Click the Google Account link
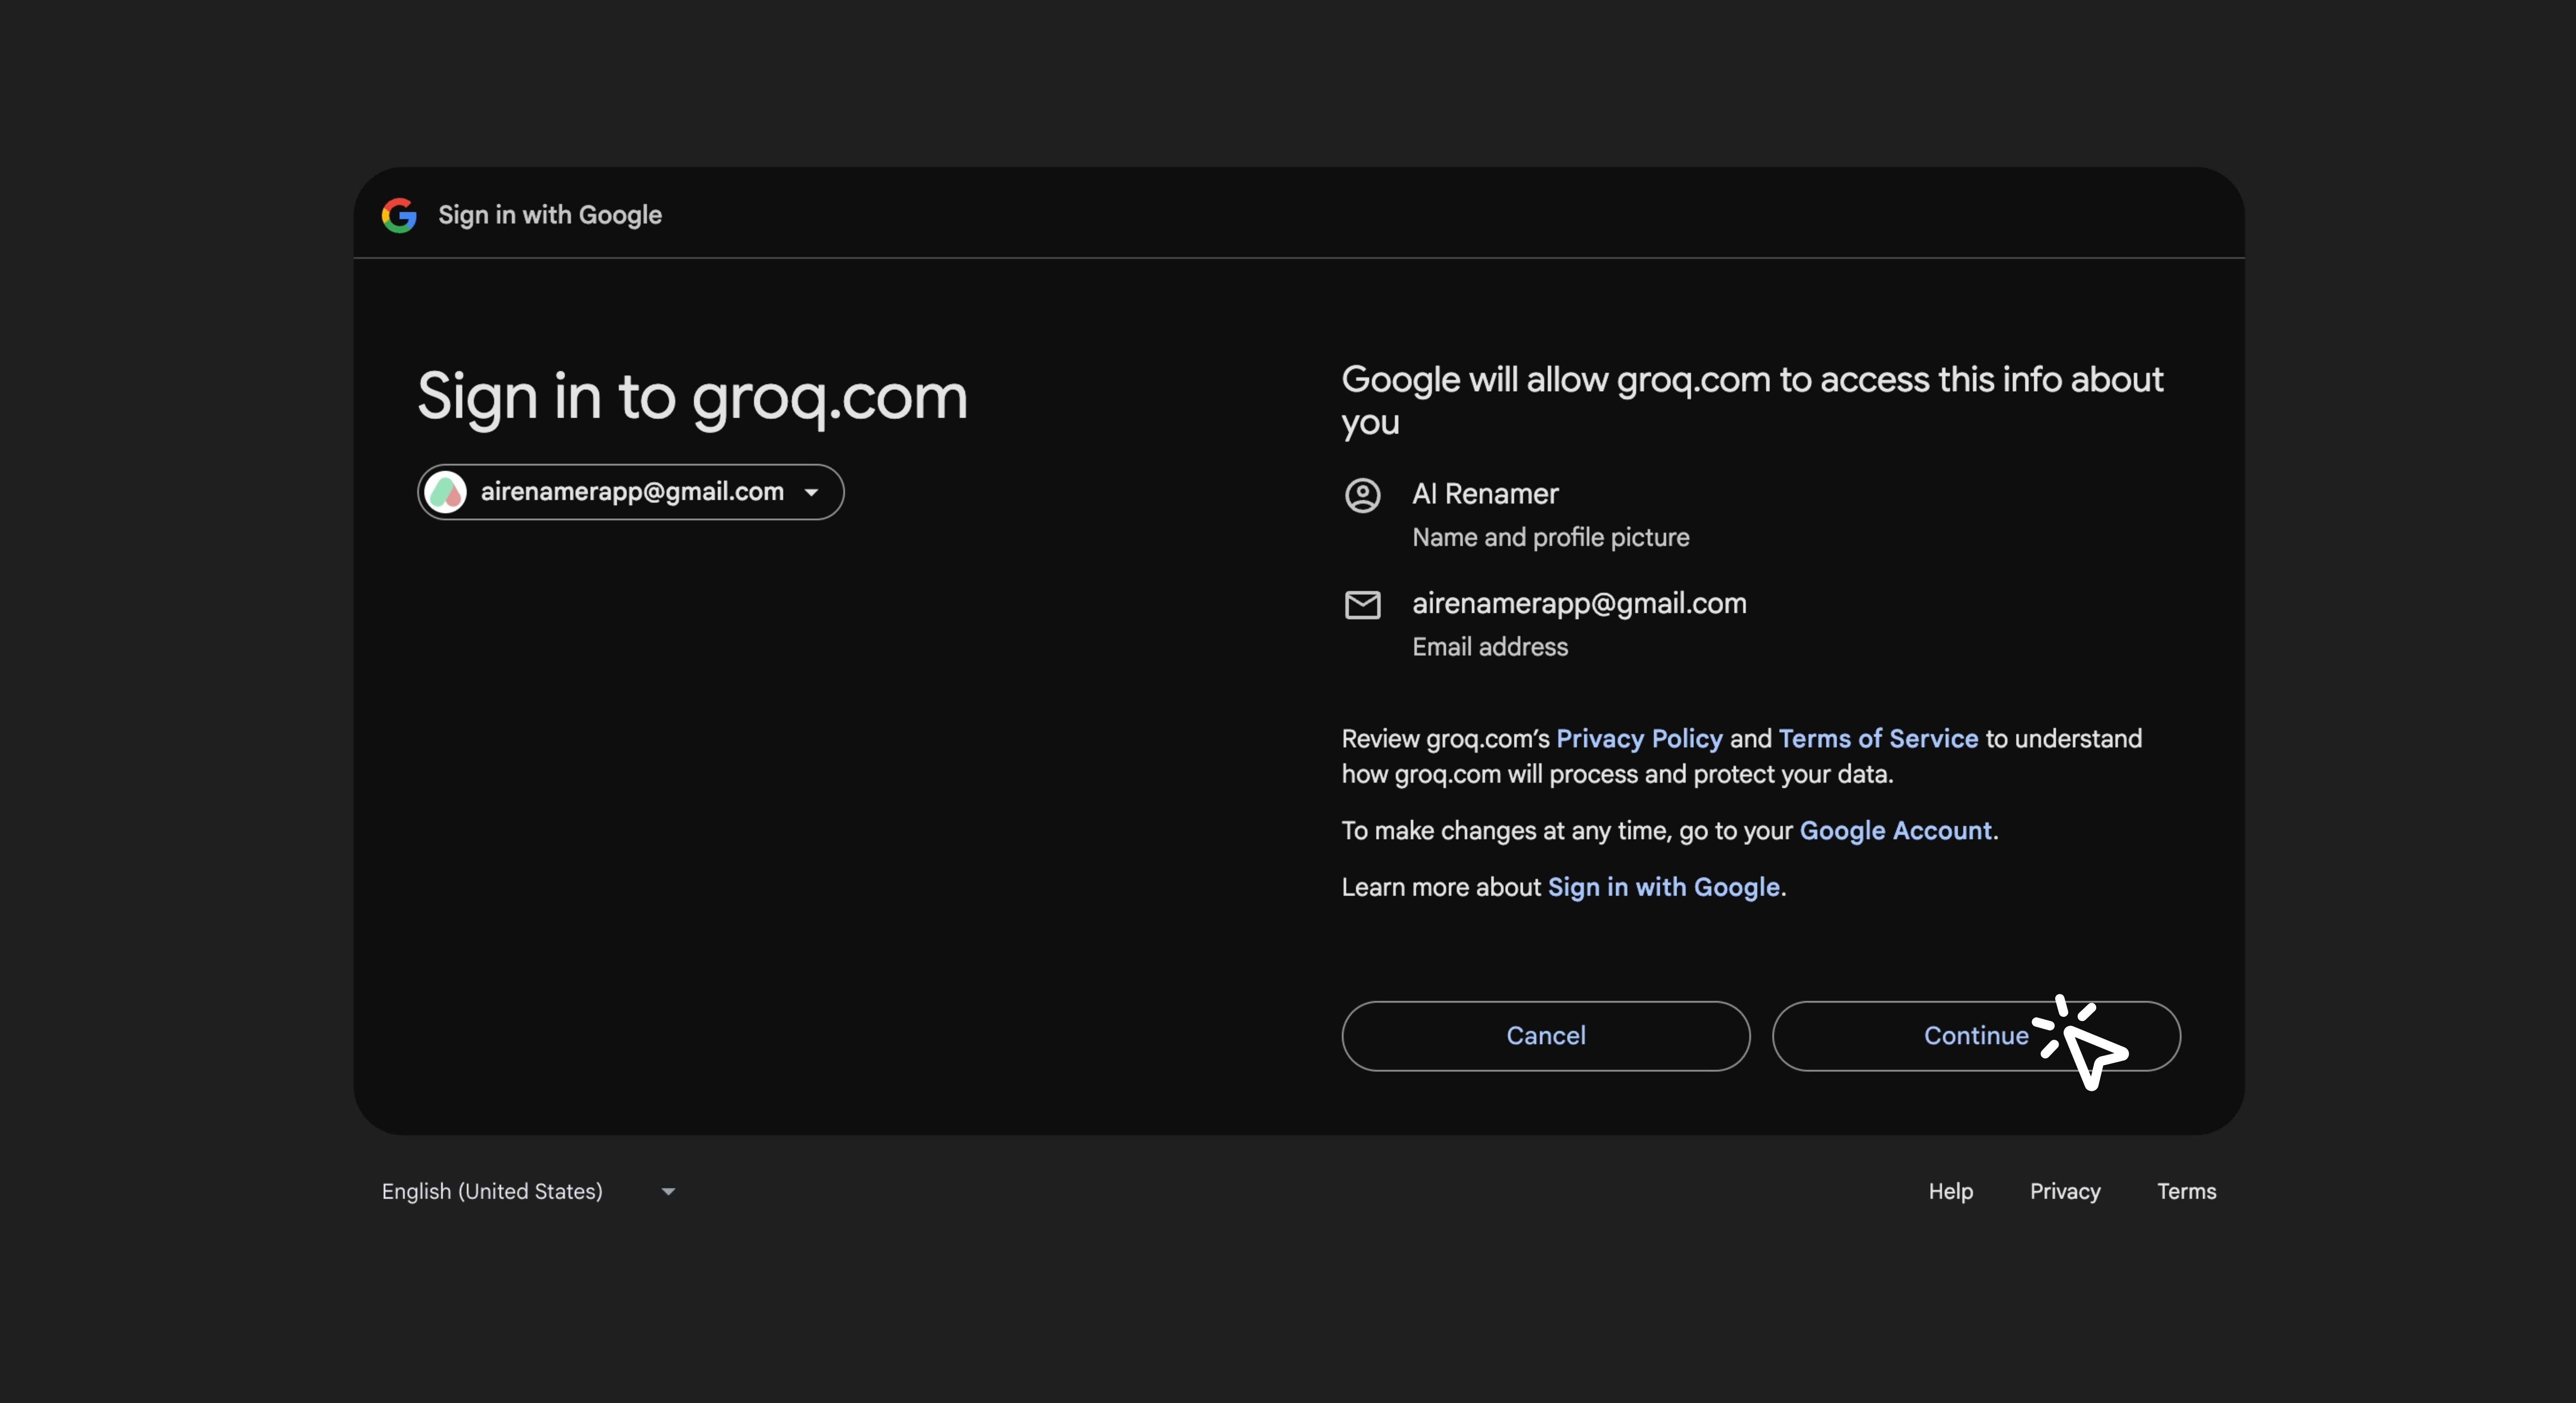 click(1895, 830)
